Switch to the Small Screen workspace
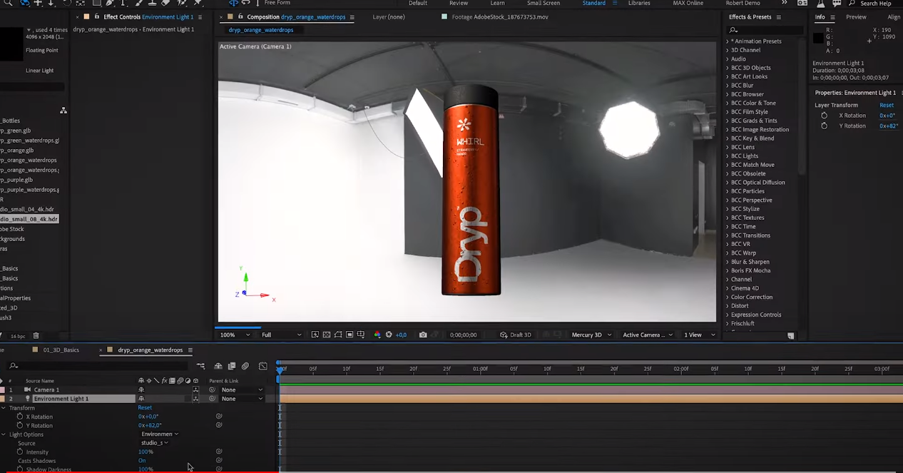Viewport: 903px width, 473px height. [544, 3]
